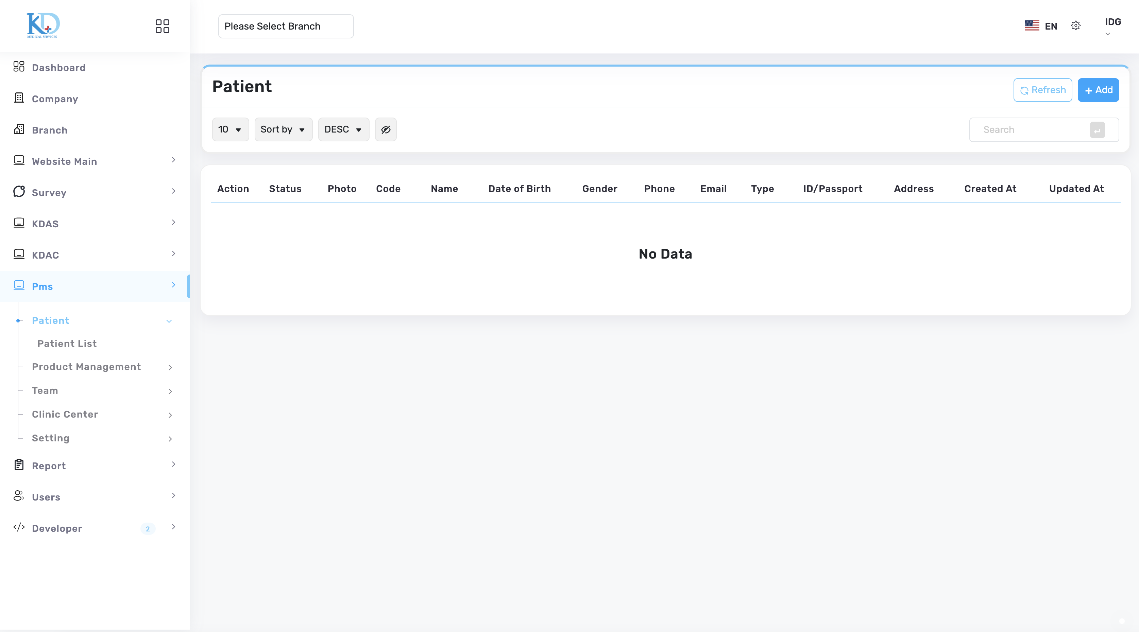
Task: Click the Date of Birth column header
Action: pos(520,189)
